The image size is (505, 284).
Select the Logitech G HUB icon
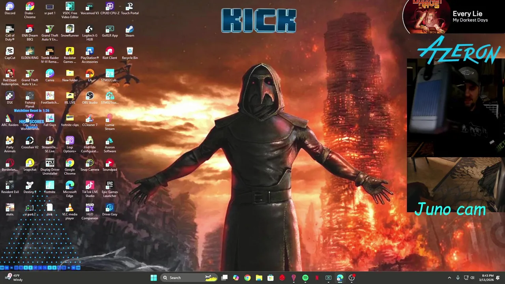(x=90, y=33)
